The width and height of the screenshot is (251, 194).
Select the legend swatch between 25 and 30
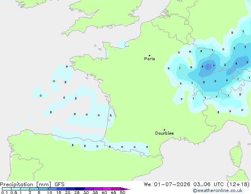click(x=80, y=189)
